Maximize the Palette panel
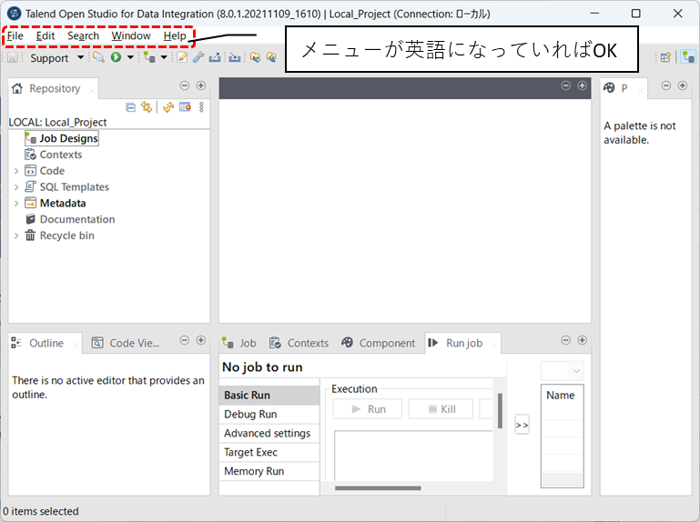The image size is (700, 522). click(x=683, y=85)
